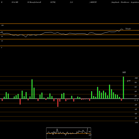Click the '107' value in mini chart
Screen dimensions: 139x139
(90, 135)
